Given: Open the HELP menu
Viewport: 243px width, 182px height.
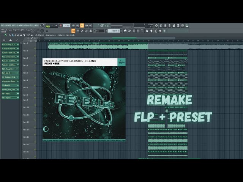Looking at the screenshot, I should [x=37, y=25].
